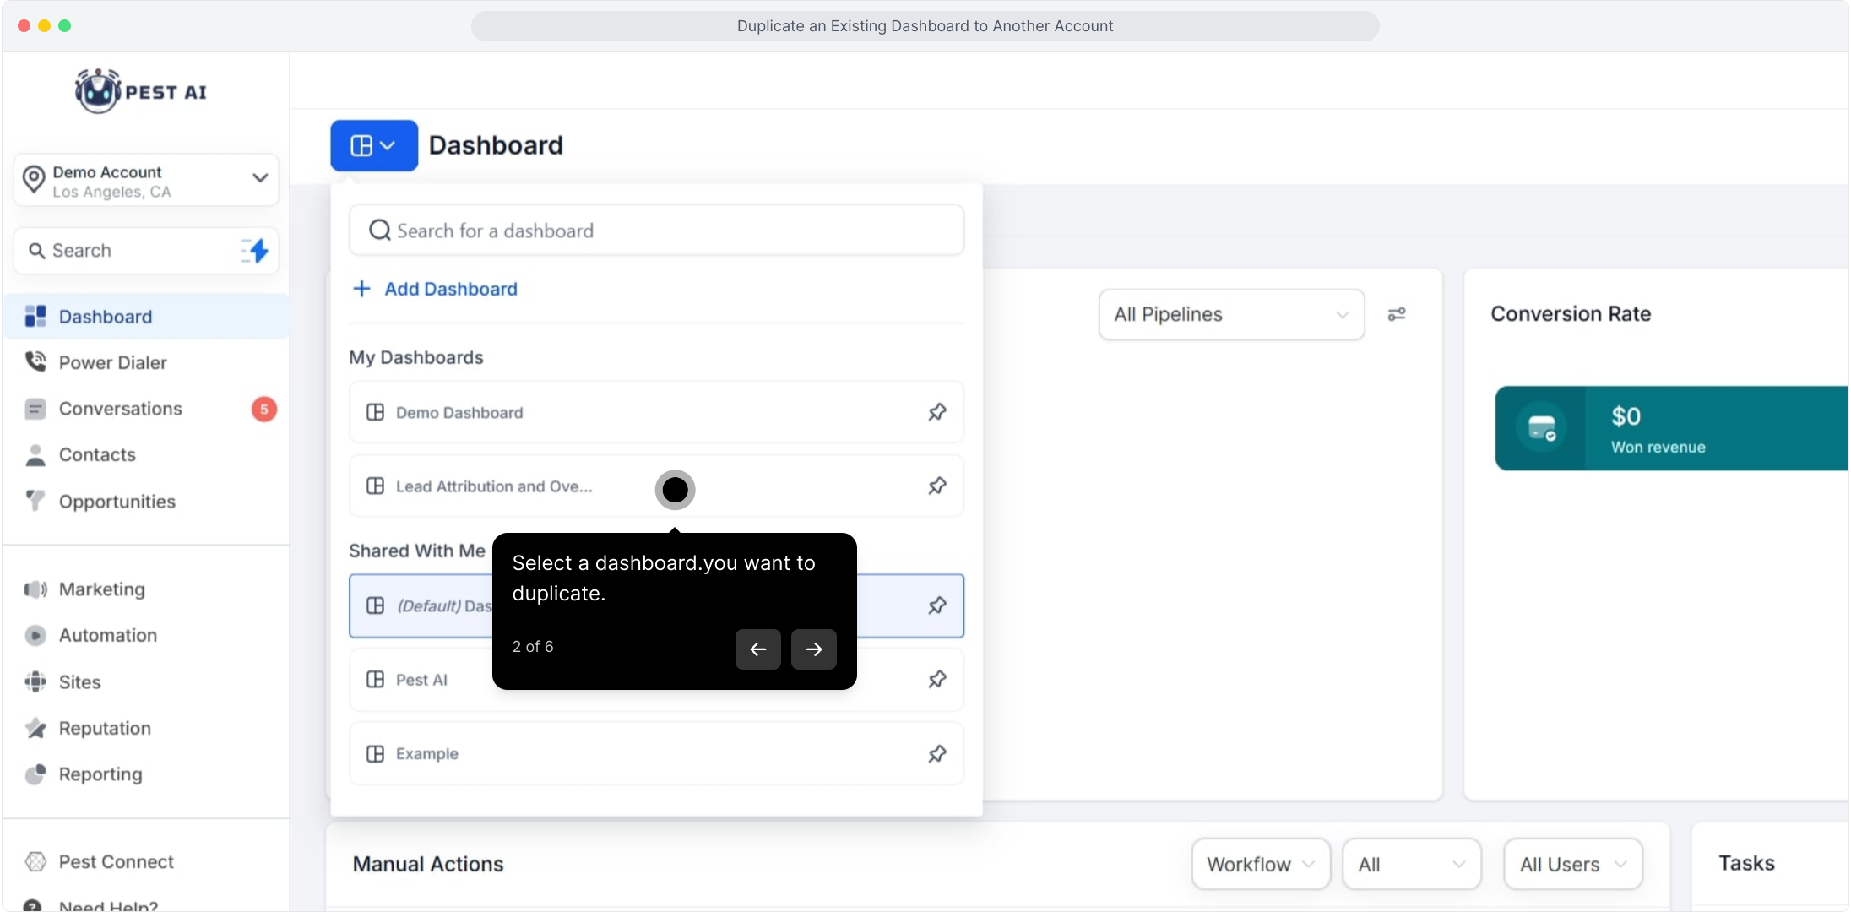The image size is (1851, 912).
Task: Pin the (Default) dashboard
Action: [x=937, y=605]
